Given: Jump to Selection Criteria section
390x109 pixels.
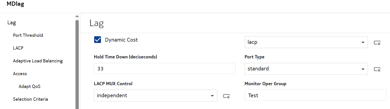Looking at the screenshot, I should click(x=31, y=99).
